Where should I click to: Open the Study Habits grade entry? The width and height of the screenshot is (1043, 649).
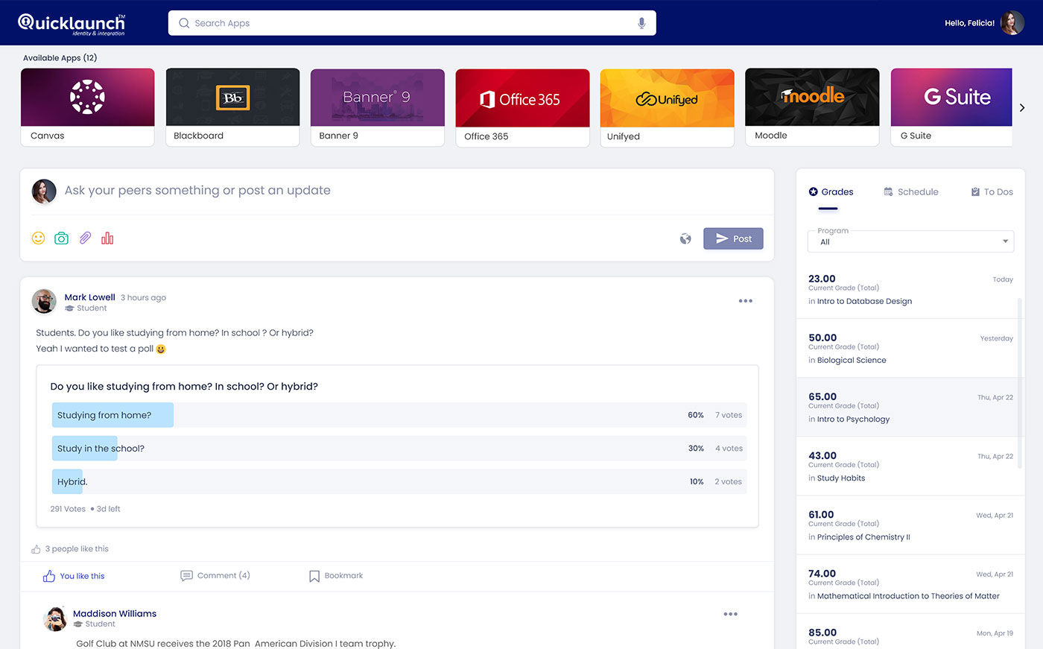[x=910, y=466]
